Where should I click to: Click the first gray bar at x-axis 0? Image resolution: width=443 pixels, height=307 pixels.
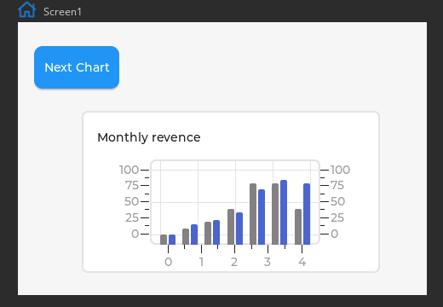[x=164, y=240]
